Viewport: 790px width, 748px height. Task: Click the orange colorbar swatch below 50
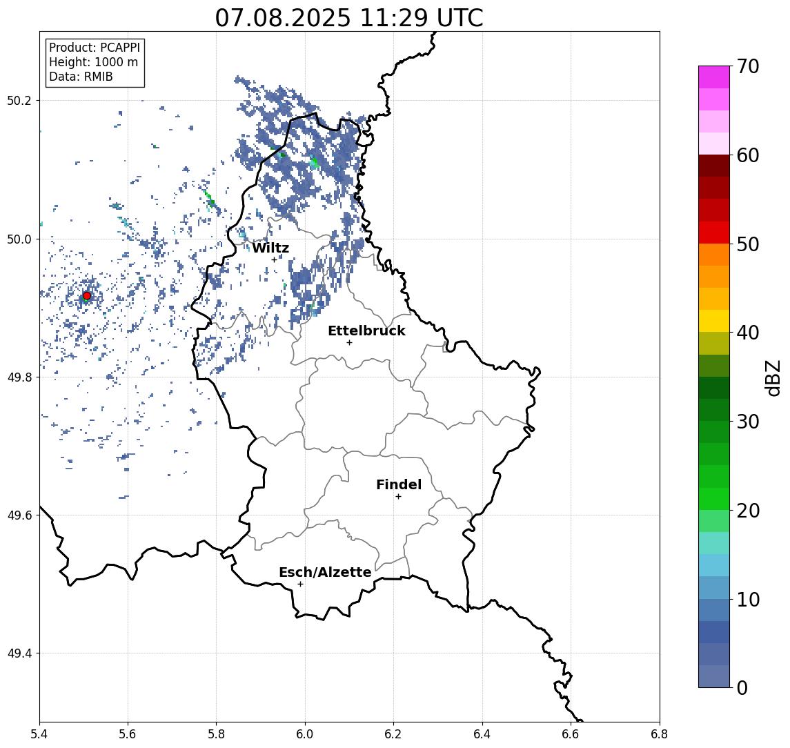714,255
